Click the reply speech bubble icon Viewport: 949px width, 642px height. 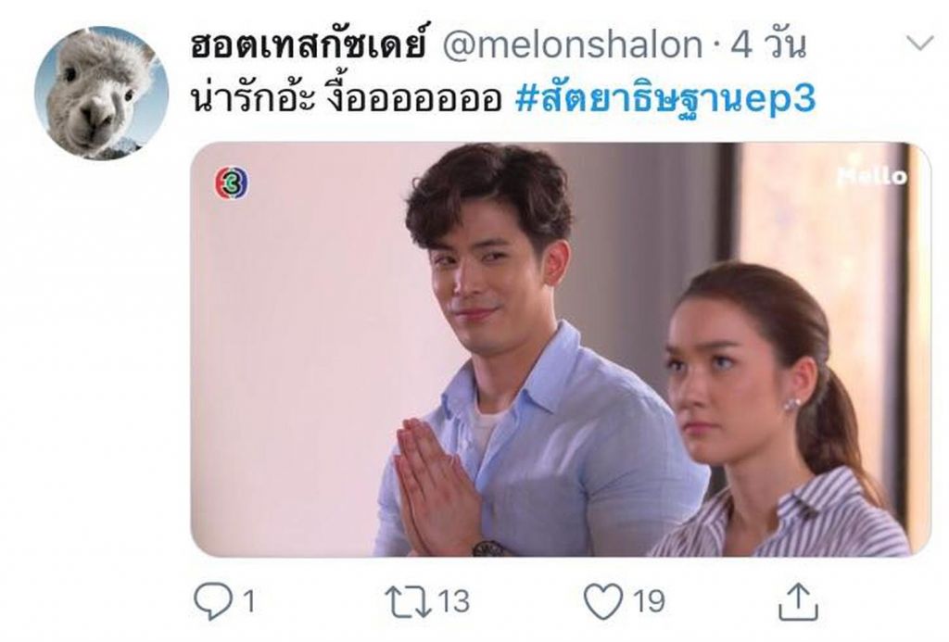[212, 601]
